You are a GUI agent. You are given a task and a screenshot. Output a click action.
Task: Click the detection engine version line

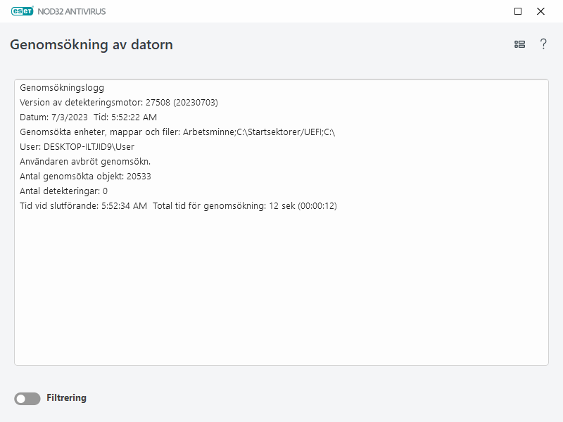click(x=115, y=103)
